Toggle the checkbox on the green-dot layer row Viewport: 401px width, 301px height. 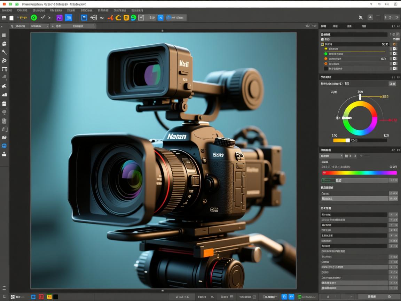tap(394, 54)
